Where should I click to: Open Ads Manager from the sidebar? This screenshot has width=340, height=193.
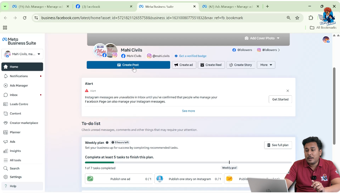click(x=22, y=86)
